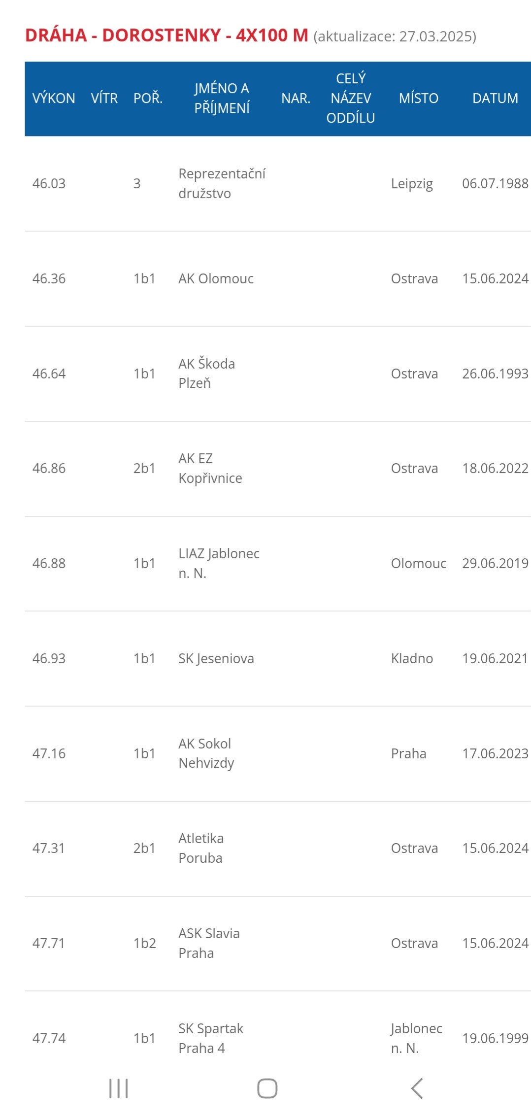Screen dimensions: 531x1120
Task: Select the AK EZ Kopřivnice entry
Action: point(210,468)
